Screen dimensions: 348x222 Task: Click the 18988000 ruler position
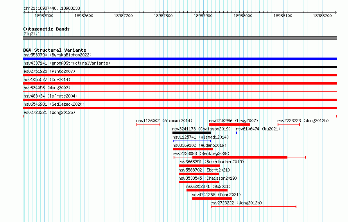coord(243,16)
